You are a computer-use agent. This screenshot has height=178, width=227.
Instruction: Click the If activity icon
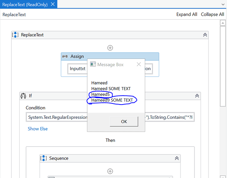click(x=24, y=96)
